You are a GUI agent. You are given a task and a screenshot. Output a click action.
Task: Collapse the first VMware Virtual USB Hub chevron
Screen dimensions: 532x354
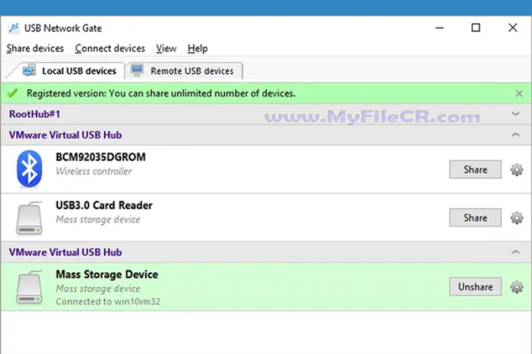click(x=516, y=135)
